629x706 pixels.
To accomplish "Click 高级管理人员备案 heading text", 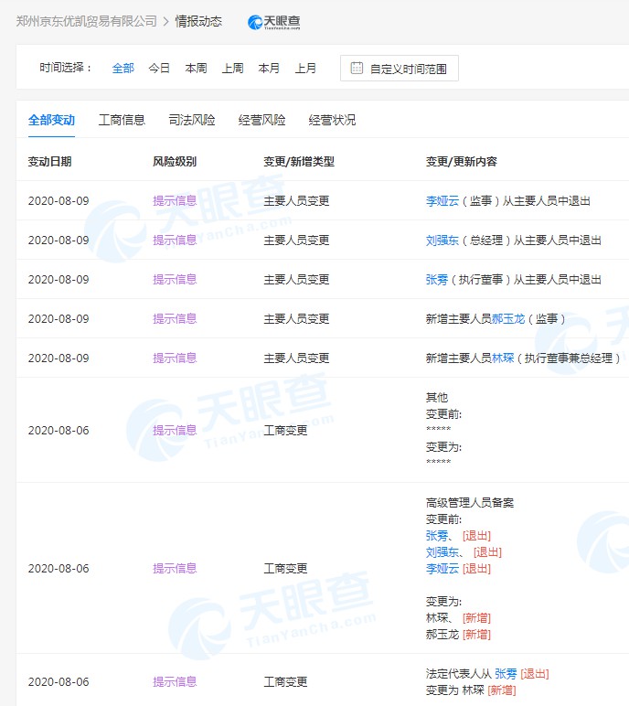I will click(470, 503).
